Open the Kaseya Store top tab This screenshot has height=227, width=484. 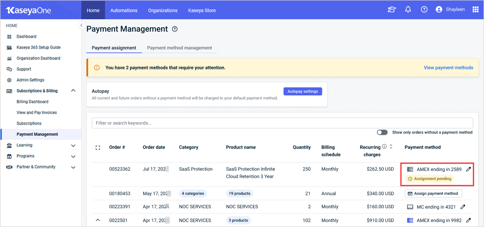(x=202, y=10)
